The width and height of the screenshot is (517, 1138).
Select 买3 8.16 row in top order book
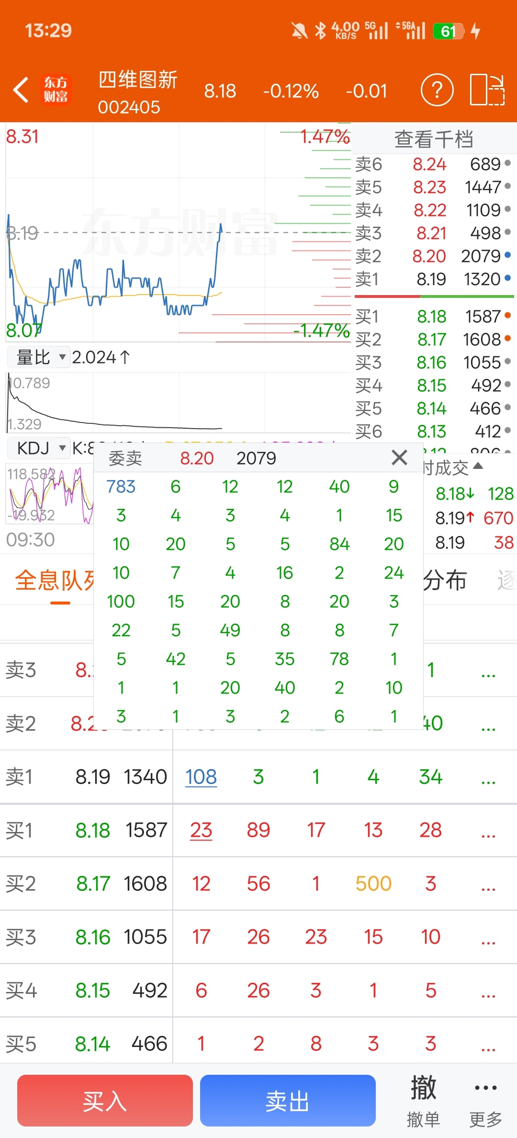pos(433,363)
